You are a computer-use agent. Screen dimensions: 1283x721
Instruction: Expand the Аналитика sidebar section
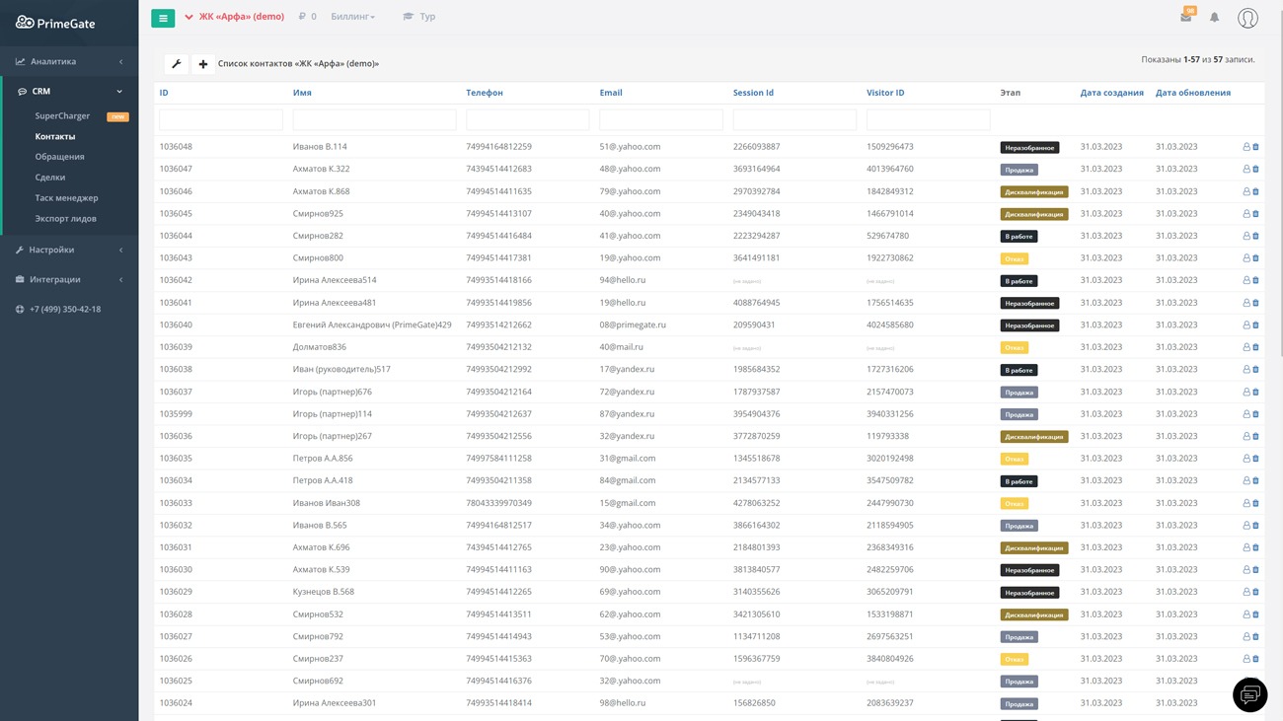(69, 61)
